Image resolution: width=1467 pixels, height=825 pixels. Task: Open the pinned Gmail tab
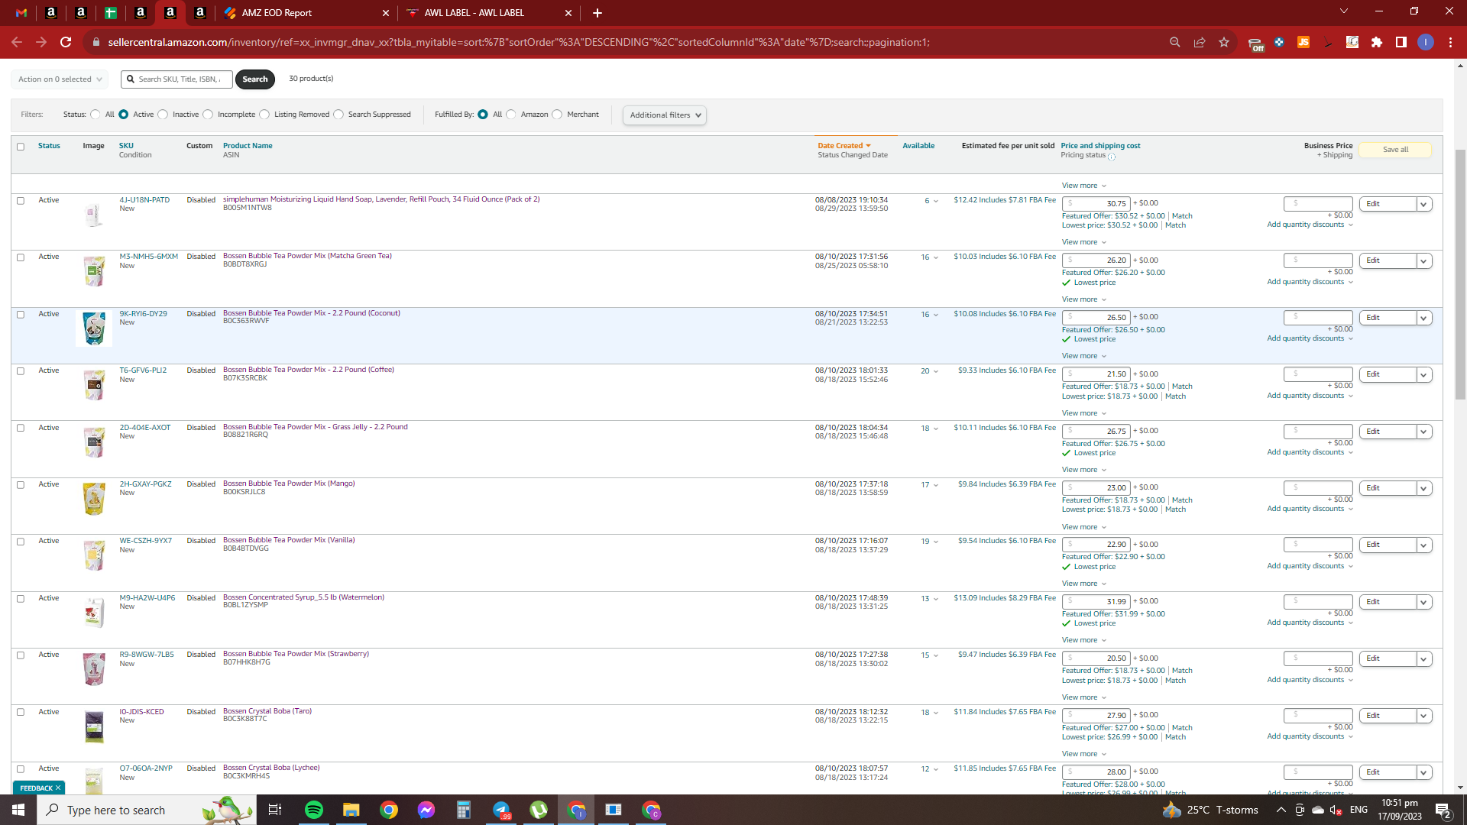pyautogui.click(x=21, y=13)
